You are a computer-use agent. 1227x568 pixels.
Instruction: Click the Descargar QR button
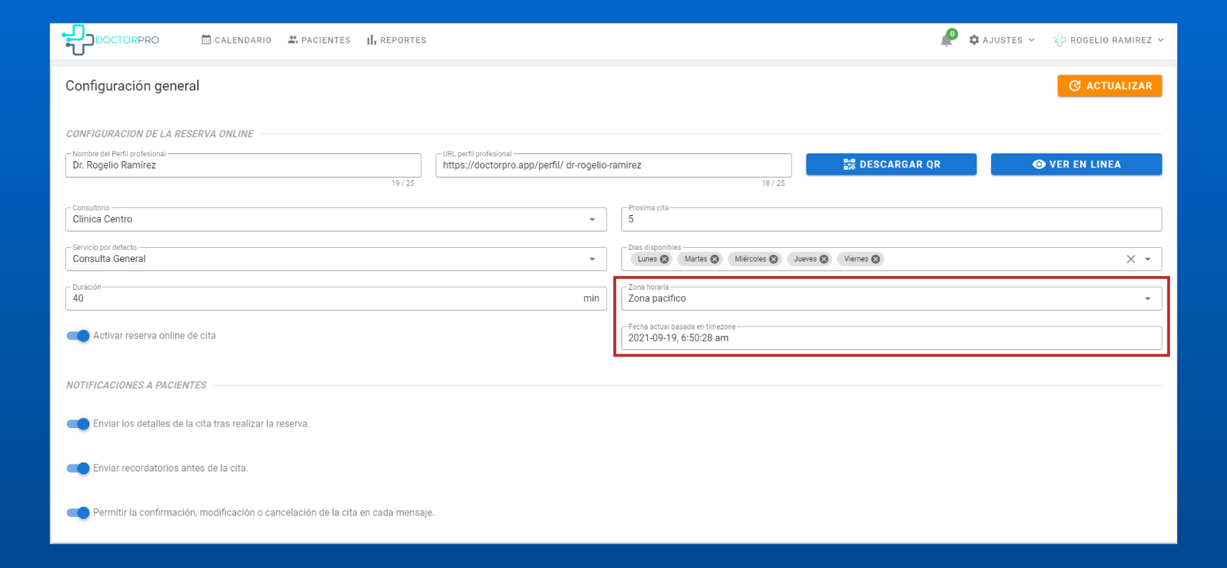[x=891, y=164]
